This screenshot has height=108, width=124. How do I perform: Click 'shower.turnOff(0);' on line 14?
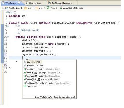[37, 51]
